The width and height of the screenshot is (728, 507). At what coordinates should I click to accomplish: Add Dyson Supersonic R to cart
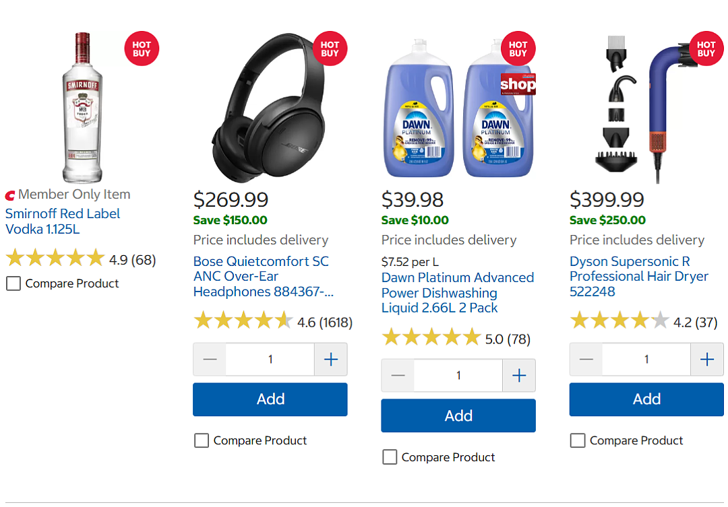[646, 399]
